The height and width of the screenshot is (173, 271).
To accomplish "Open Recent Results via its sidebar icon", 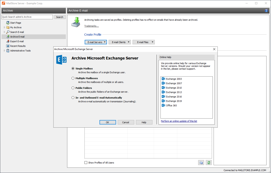I will [x=8, y=46].
